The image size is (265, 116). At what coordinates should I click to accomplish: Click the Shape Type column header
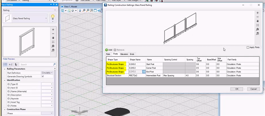click(x=117, y=59)
